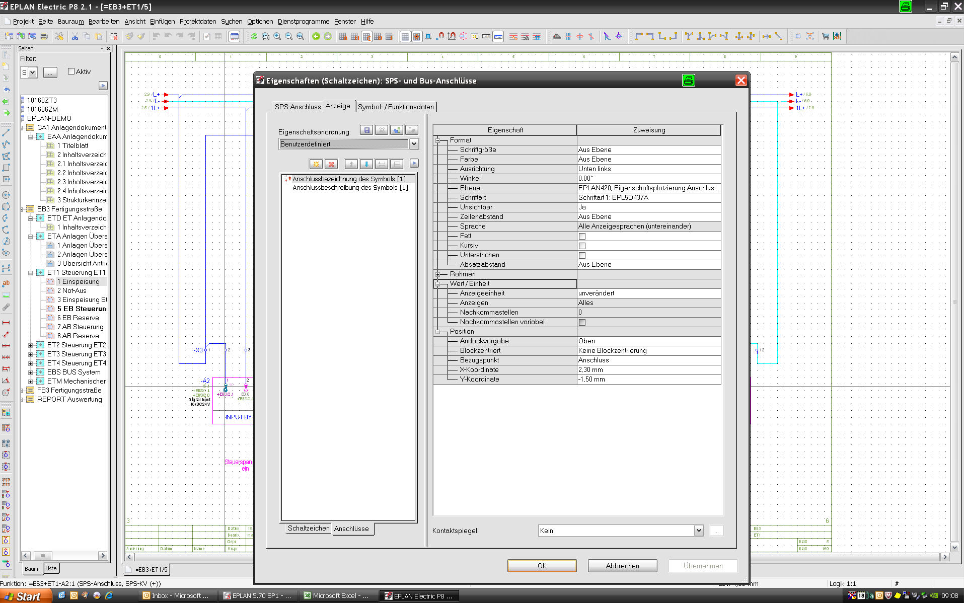The width and height of the screenshot is (964, 603).
Task: Click the T-node right connection icon
Action: pyautogui.click(x=712, y=36)
